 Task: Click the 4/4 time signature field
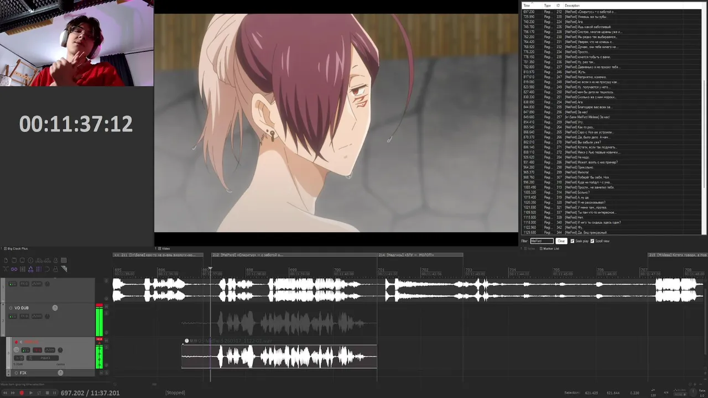pos(666,392)
